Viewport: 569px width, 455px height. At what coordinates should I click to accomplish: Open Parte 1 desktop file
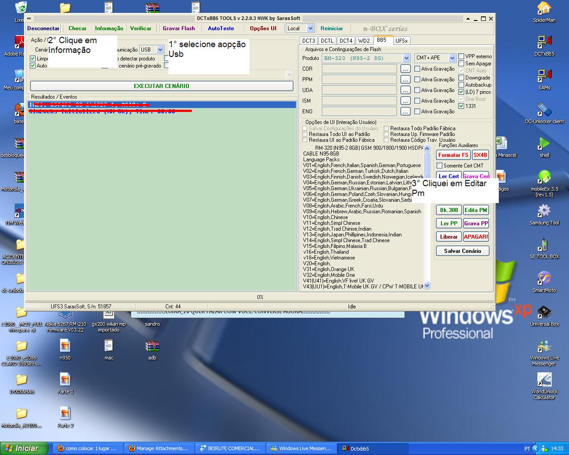65,383
